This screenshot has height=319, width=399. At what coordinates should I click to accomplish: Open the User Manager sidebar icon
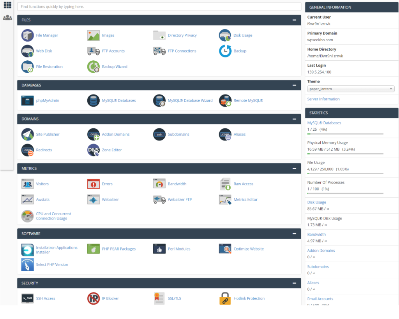(7, 18)
